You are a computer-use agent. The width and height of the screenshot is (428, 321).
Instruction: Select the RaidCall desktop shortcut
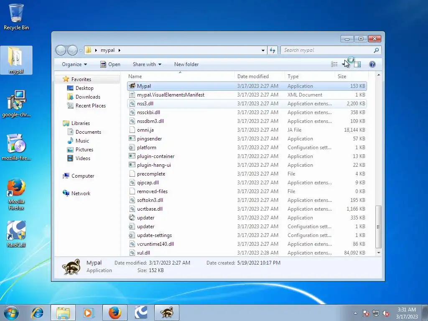click(x=16, y=234)
